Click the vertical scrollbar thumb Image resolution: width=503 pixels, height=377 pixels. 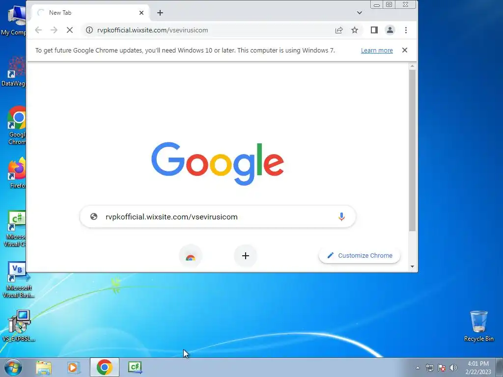tap(412, 150)
